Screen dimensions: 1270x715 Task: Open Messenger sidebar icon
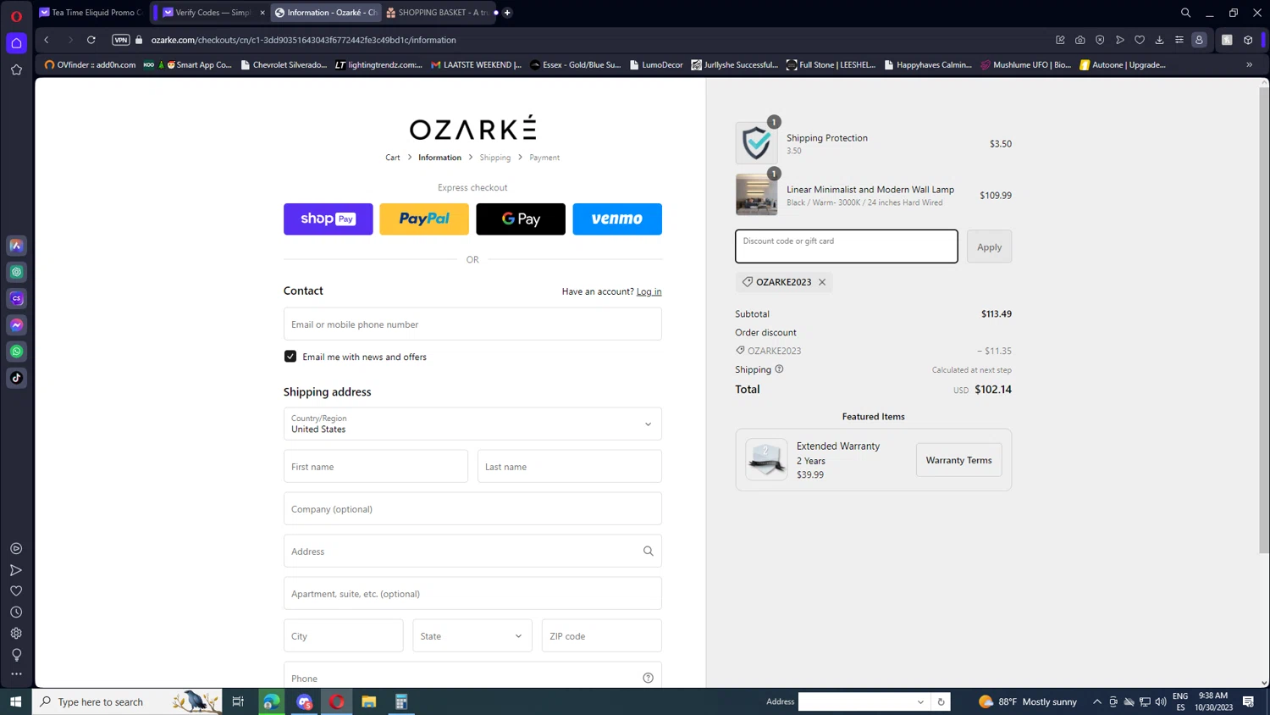16,325
